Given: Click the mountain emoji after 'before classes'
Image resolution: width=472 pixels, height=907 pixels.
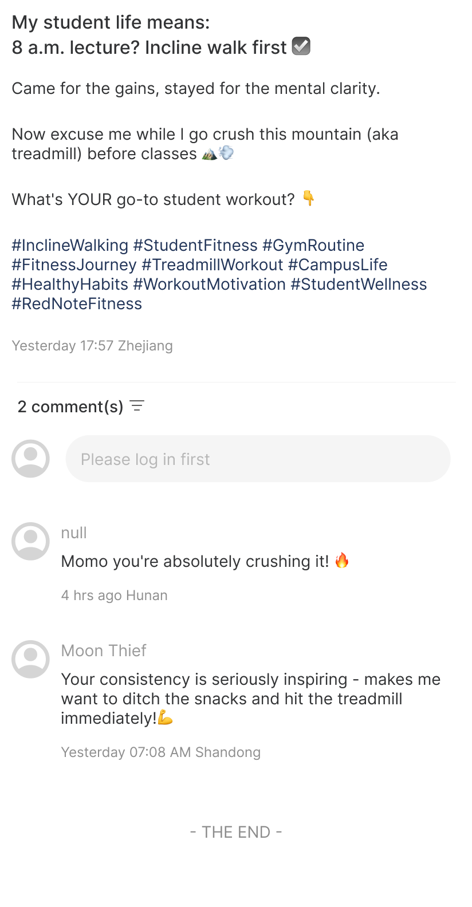Looking at the screenshot, I should click(x=210, y=153).
